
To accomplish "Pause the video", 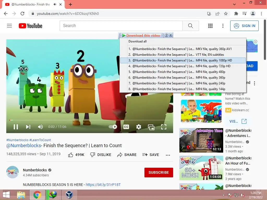I will point(16,127).
